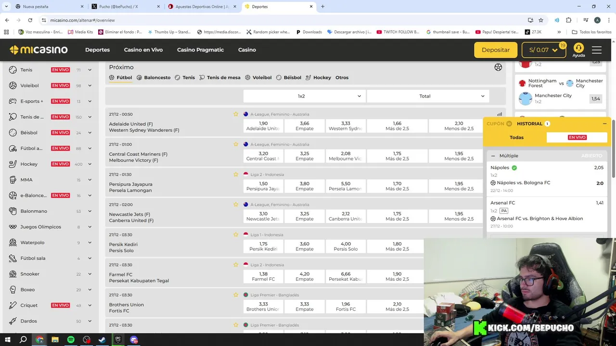Viewport: 616px width, 346px height.
Task: Select the MMA glove icon
Action: (x=13, y=180)
